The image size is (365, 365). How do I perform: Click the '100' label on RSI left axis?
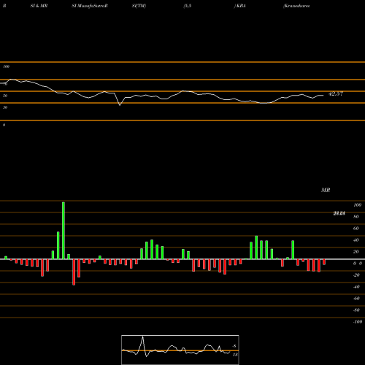pyautogui.click(x=6, y=66)
